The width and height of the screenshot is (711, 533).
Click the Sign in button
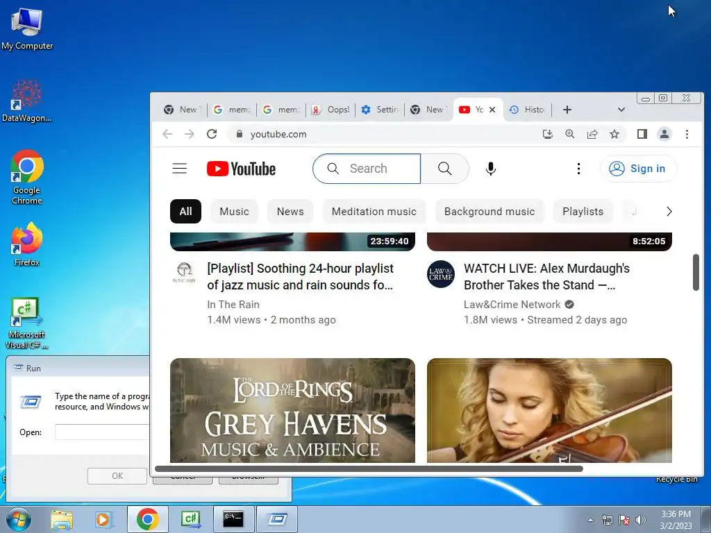[638, 169]
